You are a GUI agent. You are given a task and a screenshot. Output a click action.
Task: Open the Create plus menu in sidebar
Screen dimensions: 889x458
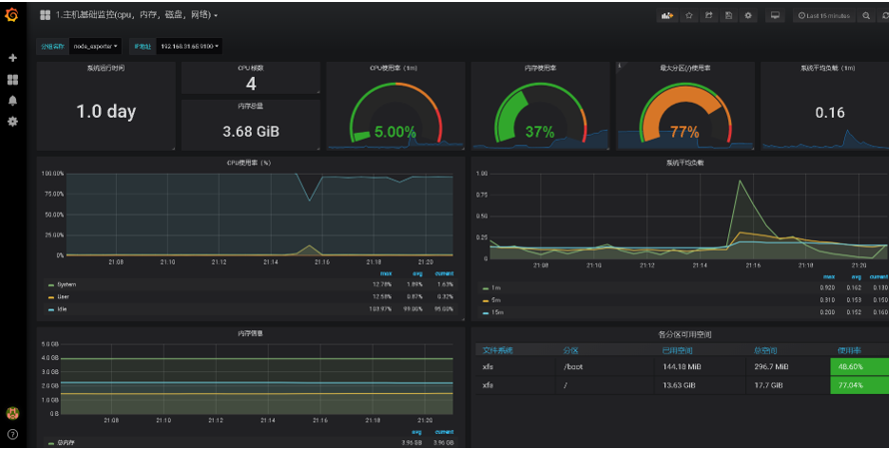tap(12, 58)
